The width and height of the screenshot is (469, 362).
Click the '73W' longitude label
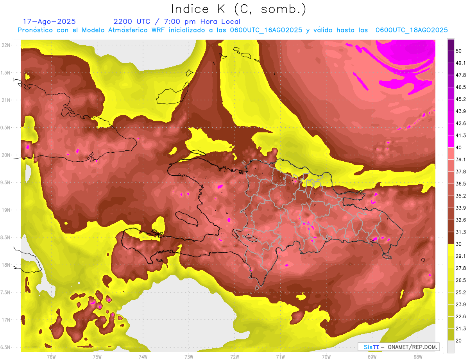click(x=189, y=357)
